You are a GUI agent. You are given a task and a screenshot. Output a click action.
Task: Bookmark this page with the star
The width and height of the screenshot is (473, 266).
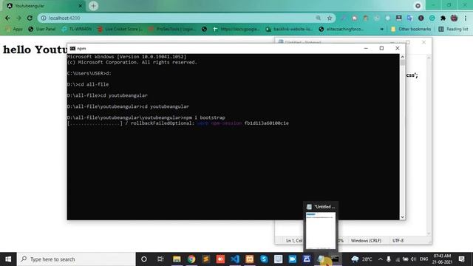point(330,18)
